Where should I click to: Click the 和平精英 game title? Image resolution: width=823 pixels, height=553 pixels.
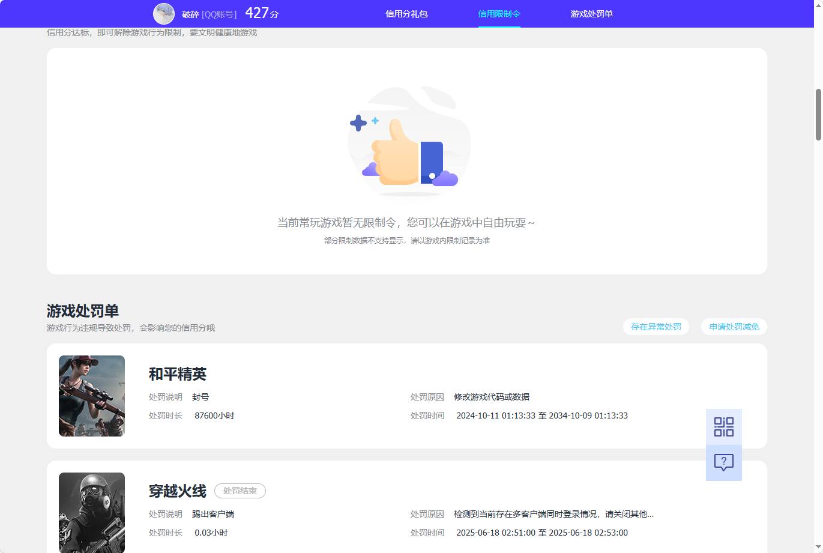point(178,374)
